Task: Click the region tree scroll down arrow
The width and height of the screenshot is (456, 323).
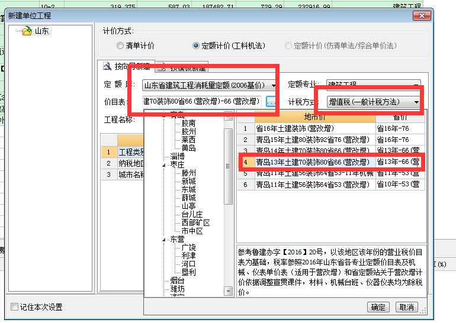Action: [228, 290]
